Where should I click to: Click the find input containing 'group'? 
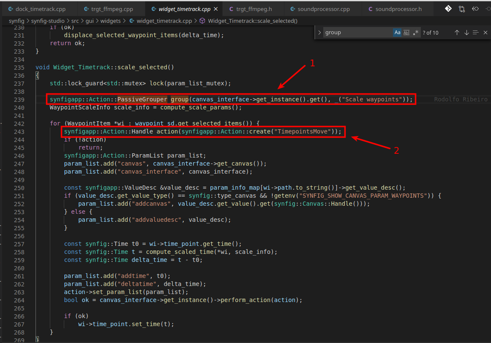tap(357, 33)
